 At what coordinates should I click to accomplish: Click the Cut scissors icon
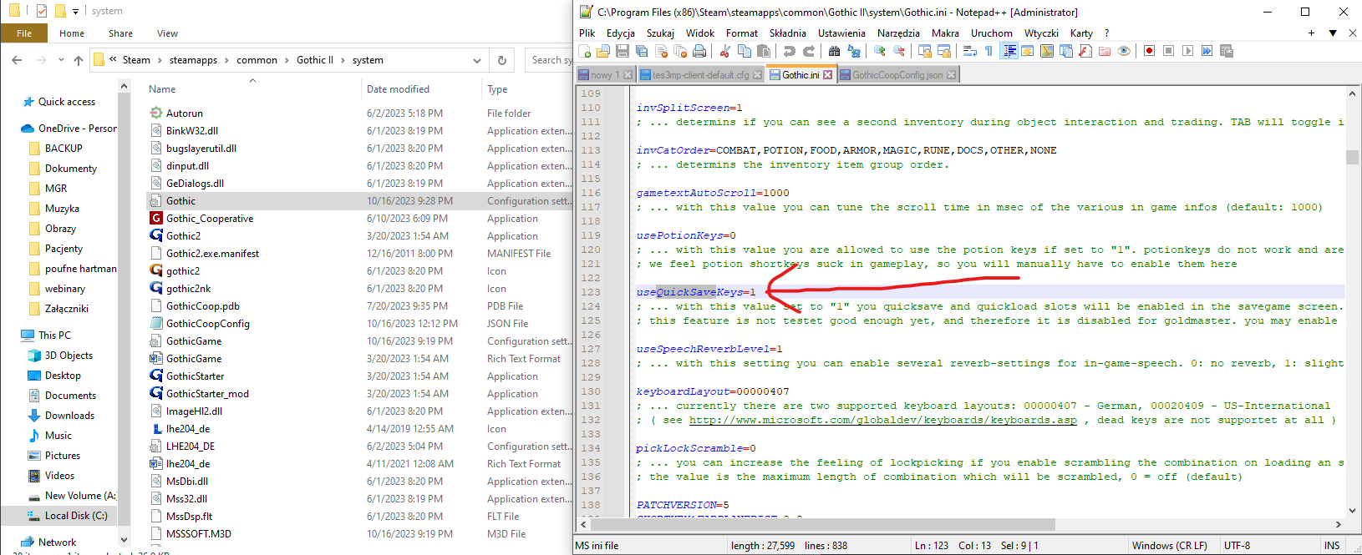725,51
